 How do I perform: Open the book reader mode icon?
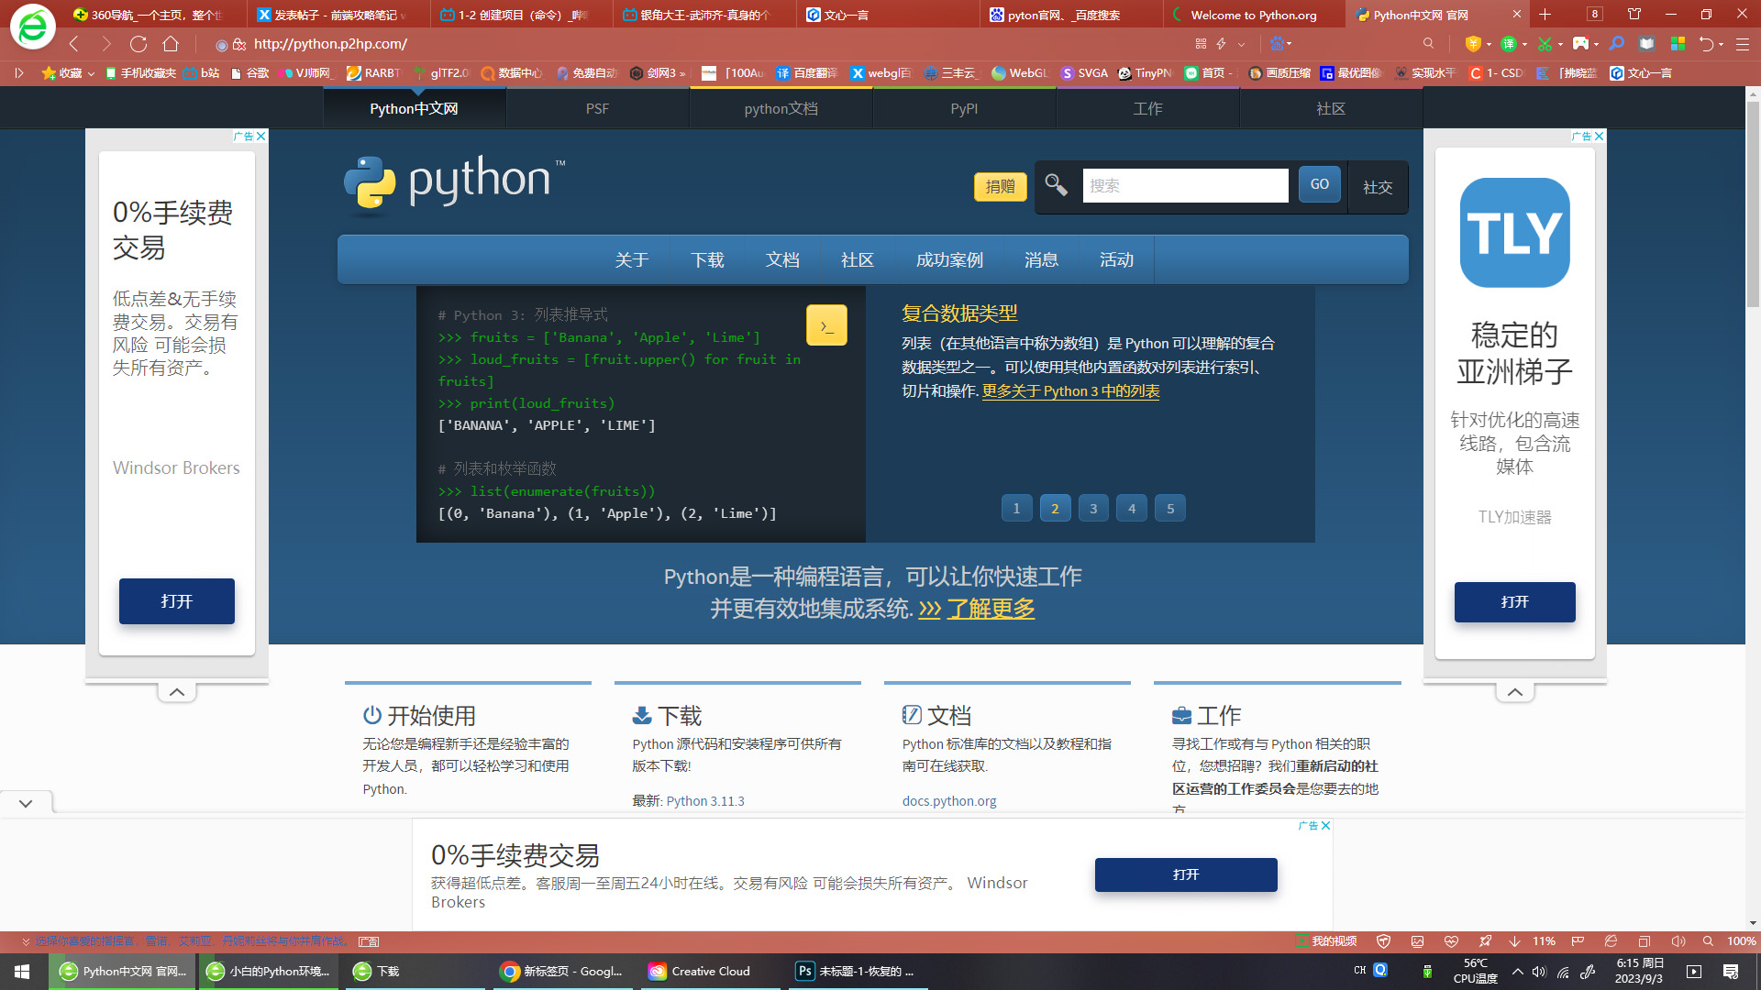coord(1647,43)
